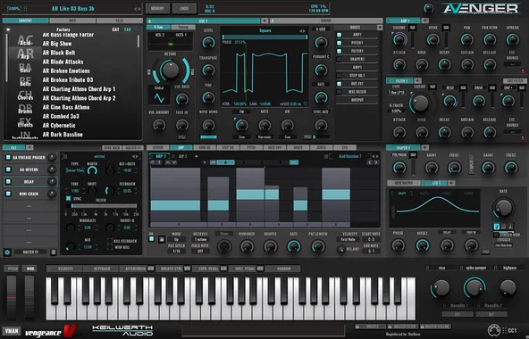This screenshot has height=339, width=529.
Task: Add a new arp pattern tab
Action: point(197,156)
